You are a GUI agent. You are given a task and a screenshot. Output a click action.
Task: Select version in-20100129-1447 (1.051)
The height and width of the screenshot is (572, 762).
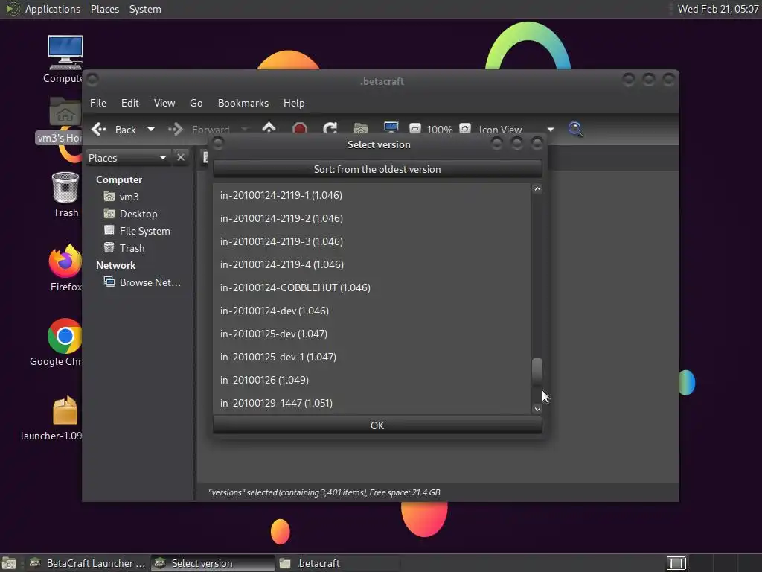coord(372,403)
